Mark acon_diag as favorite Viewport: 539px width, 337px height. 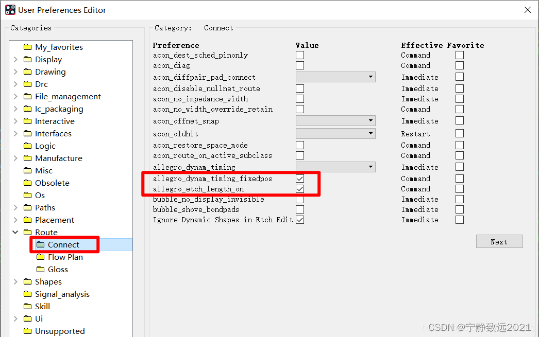tap(460, 65)
